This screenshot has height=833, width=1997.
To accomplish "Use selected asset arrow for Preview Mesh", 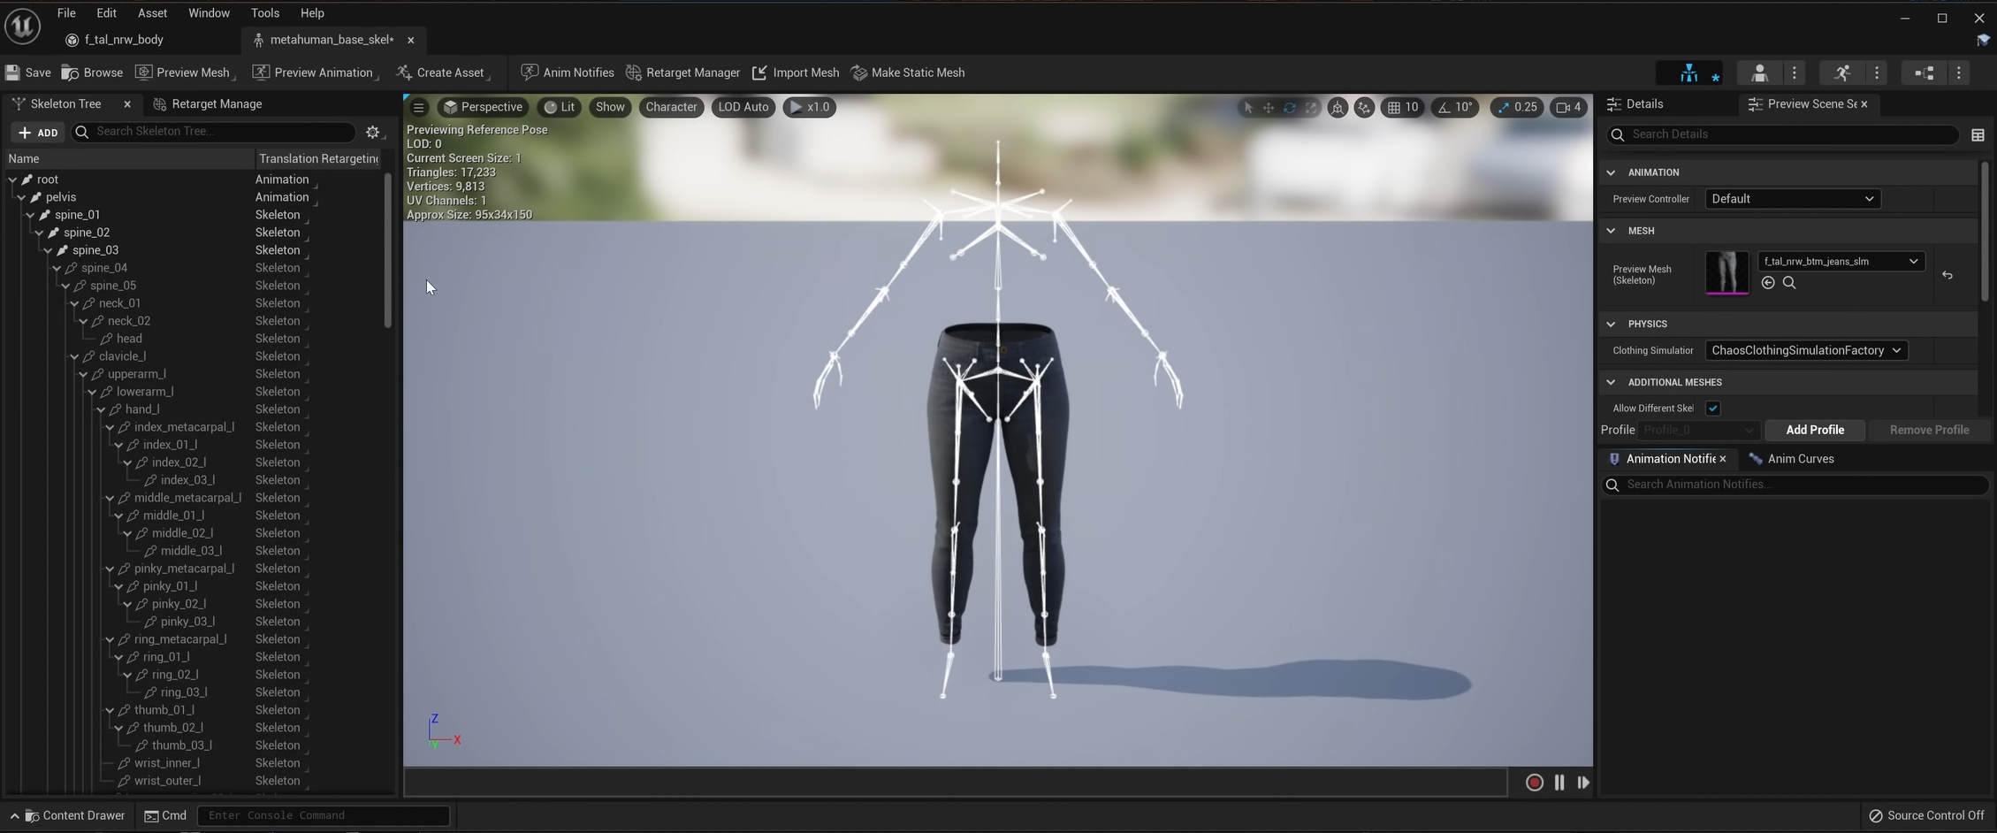I will click(x=1768, y=283).
